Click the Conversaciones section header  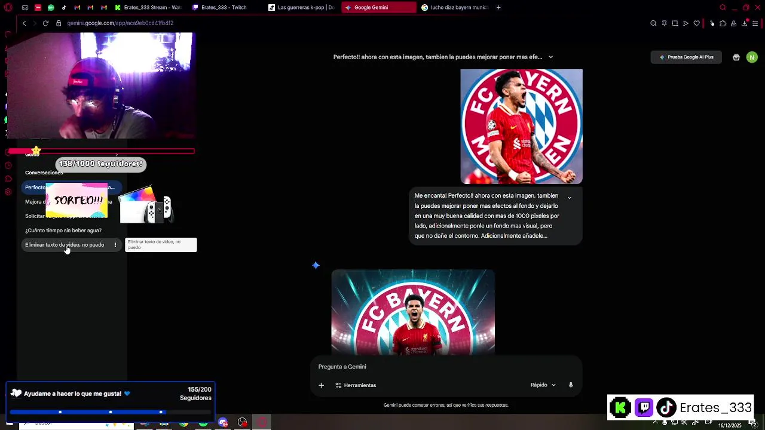click(44, 173)
